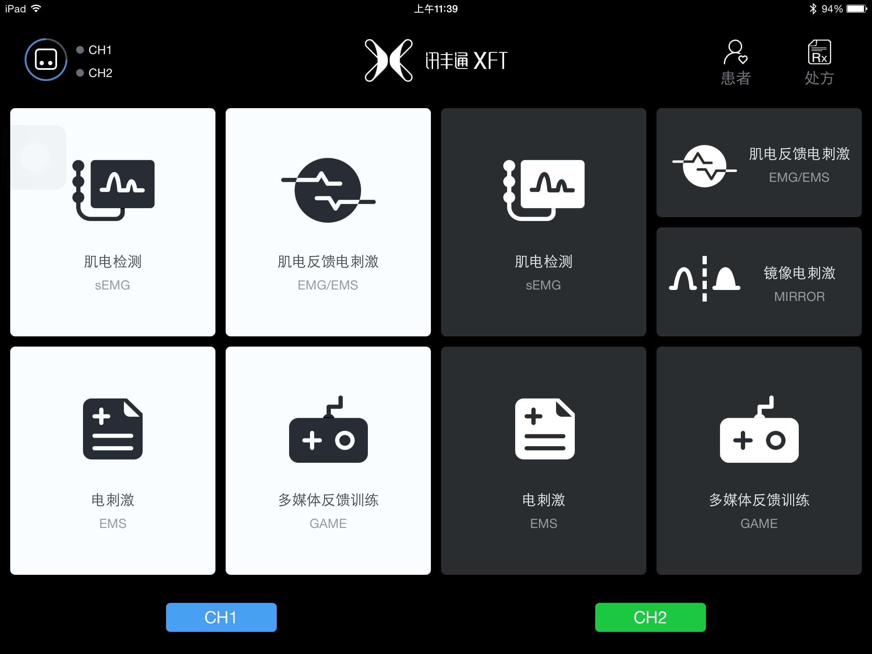
Task: Tap the GAME label on dark card
Action: pyautogui.click(x=759, y=524)
